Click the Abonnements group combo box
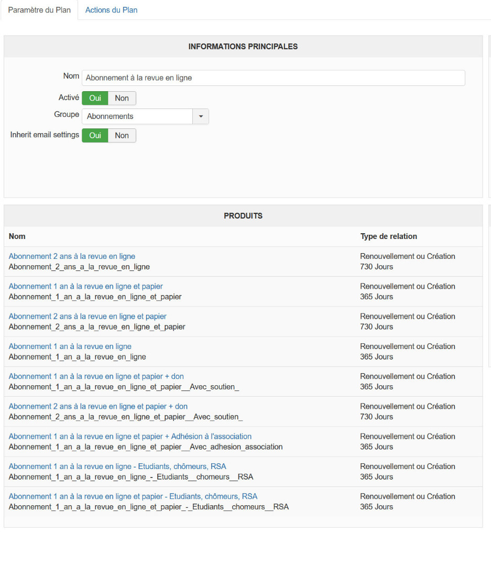Screen dimensions: 491x566 pos(137,116)
